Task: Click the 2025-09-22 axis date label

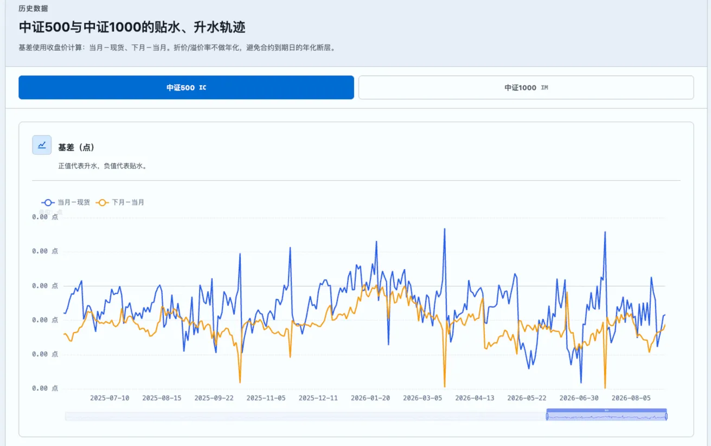Action: point(214,398)
